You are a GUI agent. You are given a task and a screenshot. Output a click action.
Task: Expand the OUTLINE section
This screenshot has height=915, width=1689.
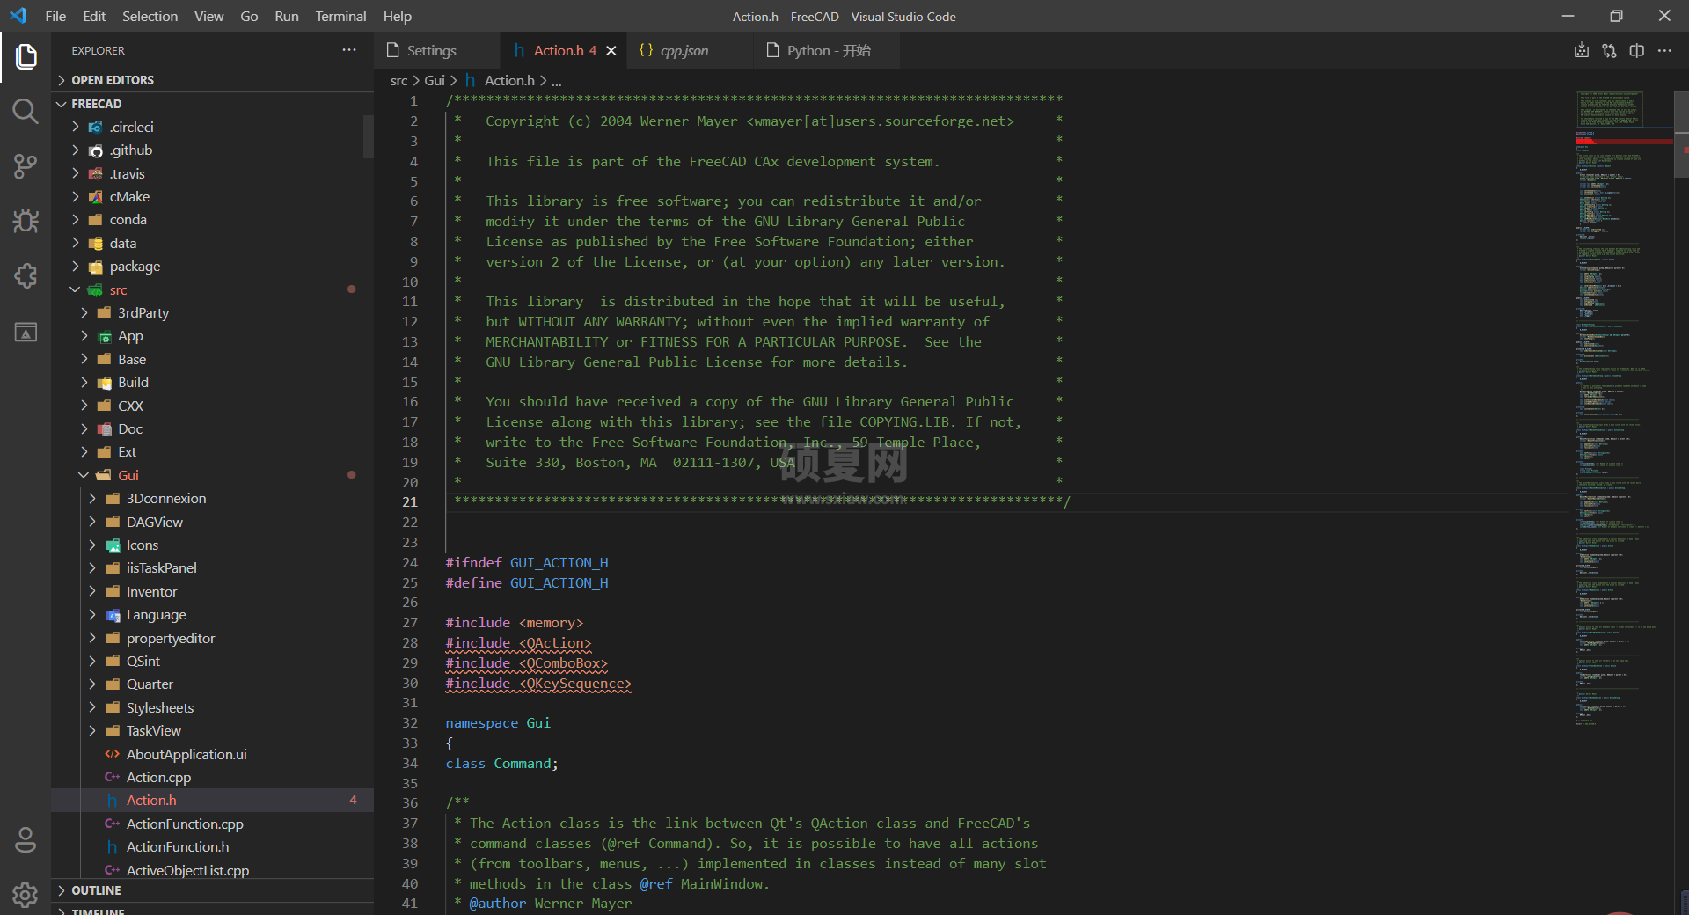point(213,890)
